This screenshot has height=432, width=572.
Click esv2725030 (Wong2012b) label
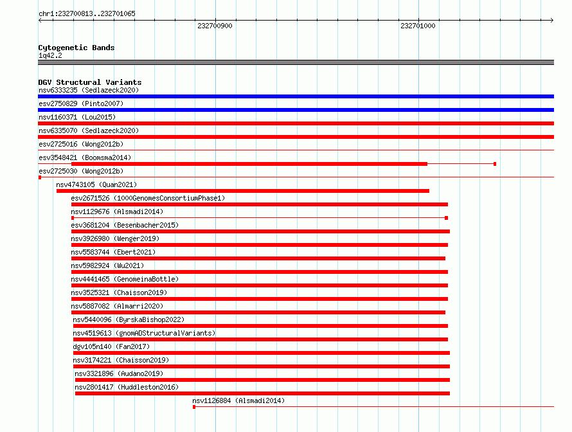click(81, 171)
